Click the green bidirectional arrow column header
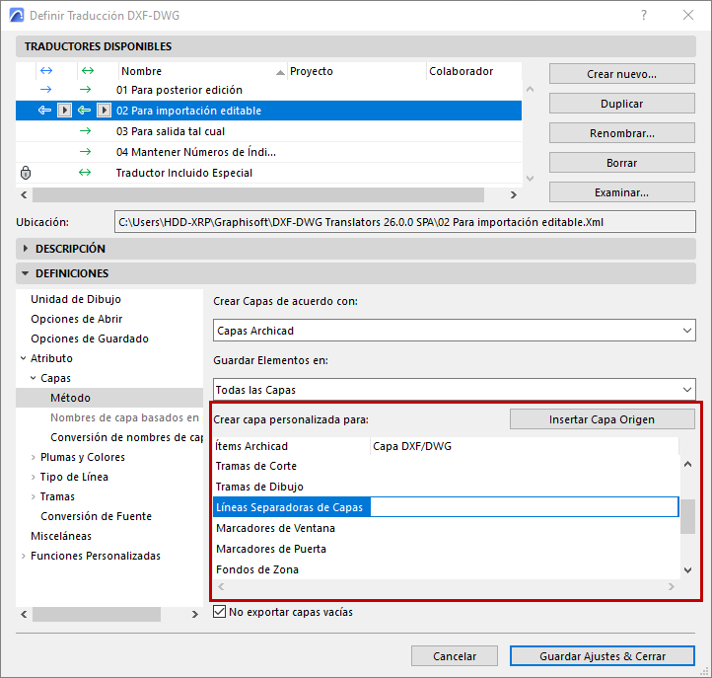Viewport: 712px width, 678px height. click(87, 71)
